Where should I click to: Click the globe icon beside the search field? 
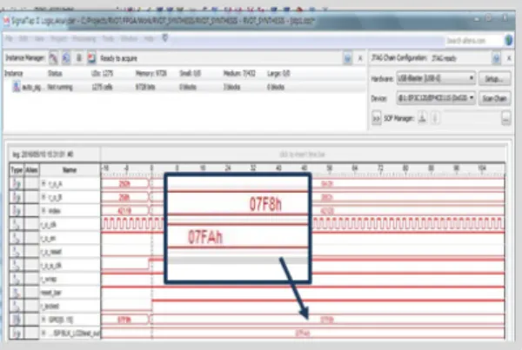[x=508, y=41]
